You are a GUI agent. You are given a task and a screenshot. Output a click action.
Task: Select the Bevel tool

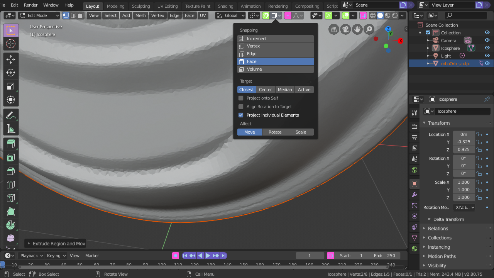point(11,171)
